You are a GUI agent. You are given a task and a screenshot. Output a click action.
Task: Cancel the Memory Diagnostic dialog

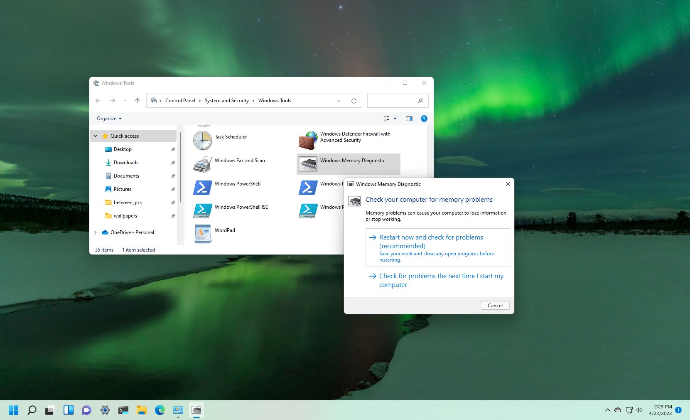click(x=495, y=305)
